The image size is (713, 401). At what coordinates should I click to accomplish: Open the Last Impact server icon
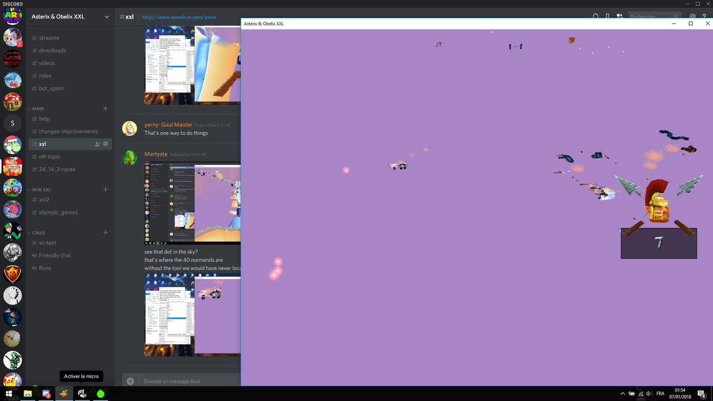pos(12,58)
